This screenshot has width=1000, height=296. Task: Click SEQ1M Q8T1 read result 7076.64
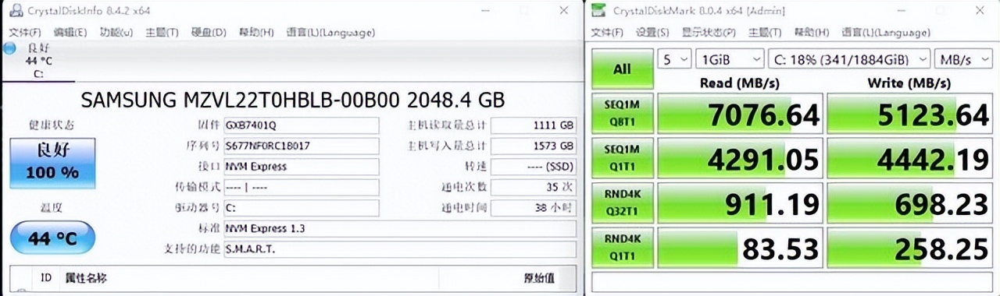point(741,115)
